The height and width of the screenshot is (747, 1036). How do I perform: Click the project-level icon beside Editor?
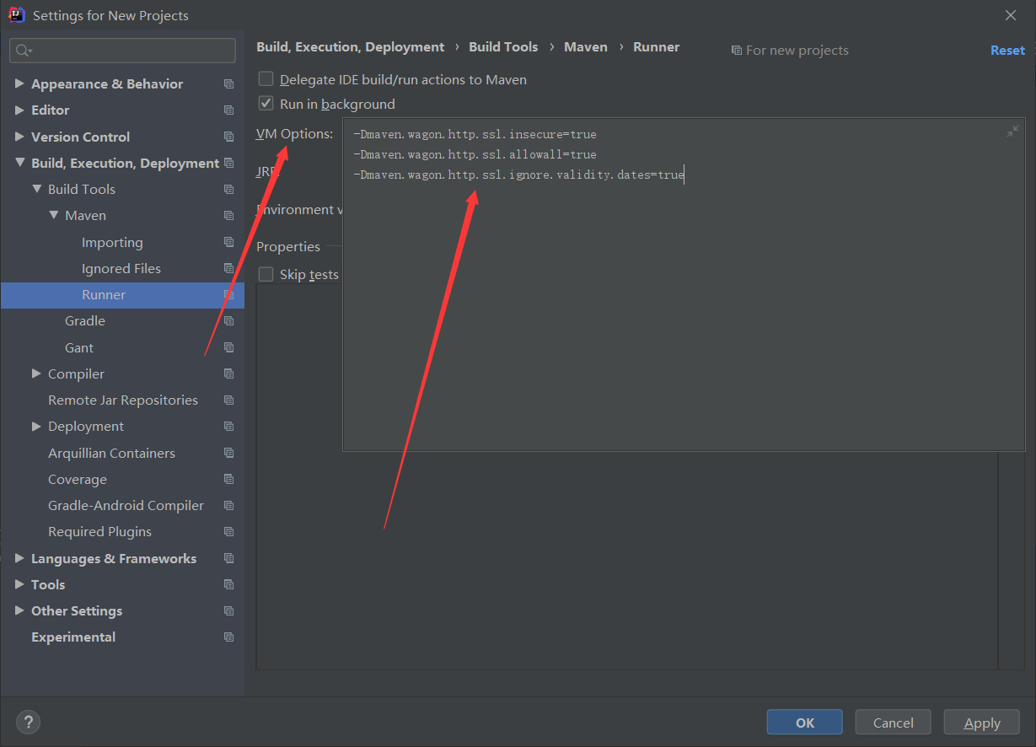228,110
